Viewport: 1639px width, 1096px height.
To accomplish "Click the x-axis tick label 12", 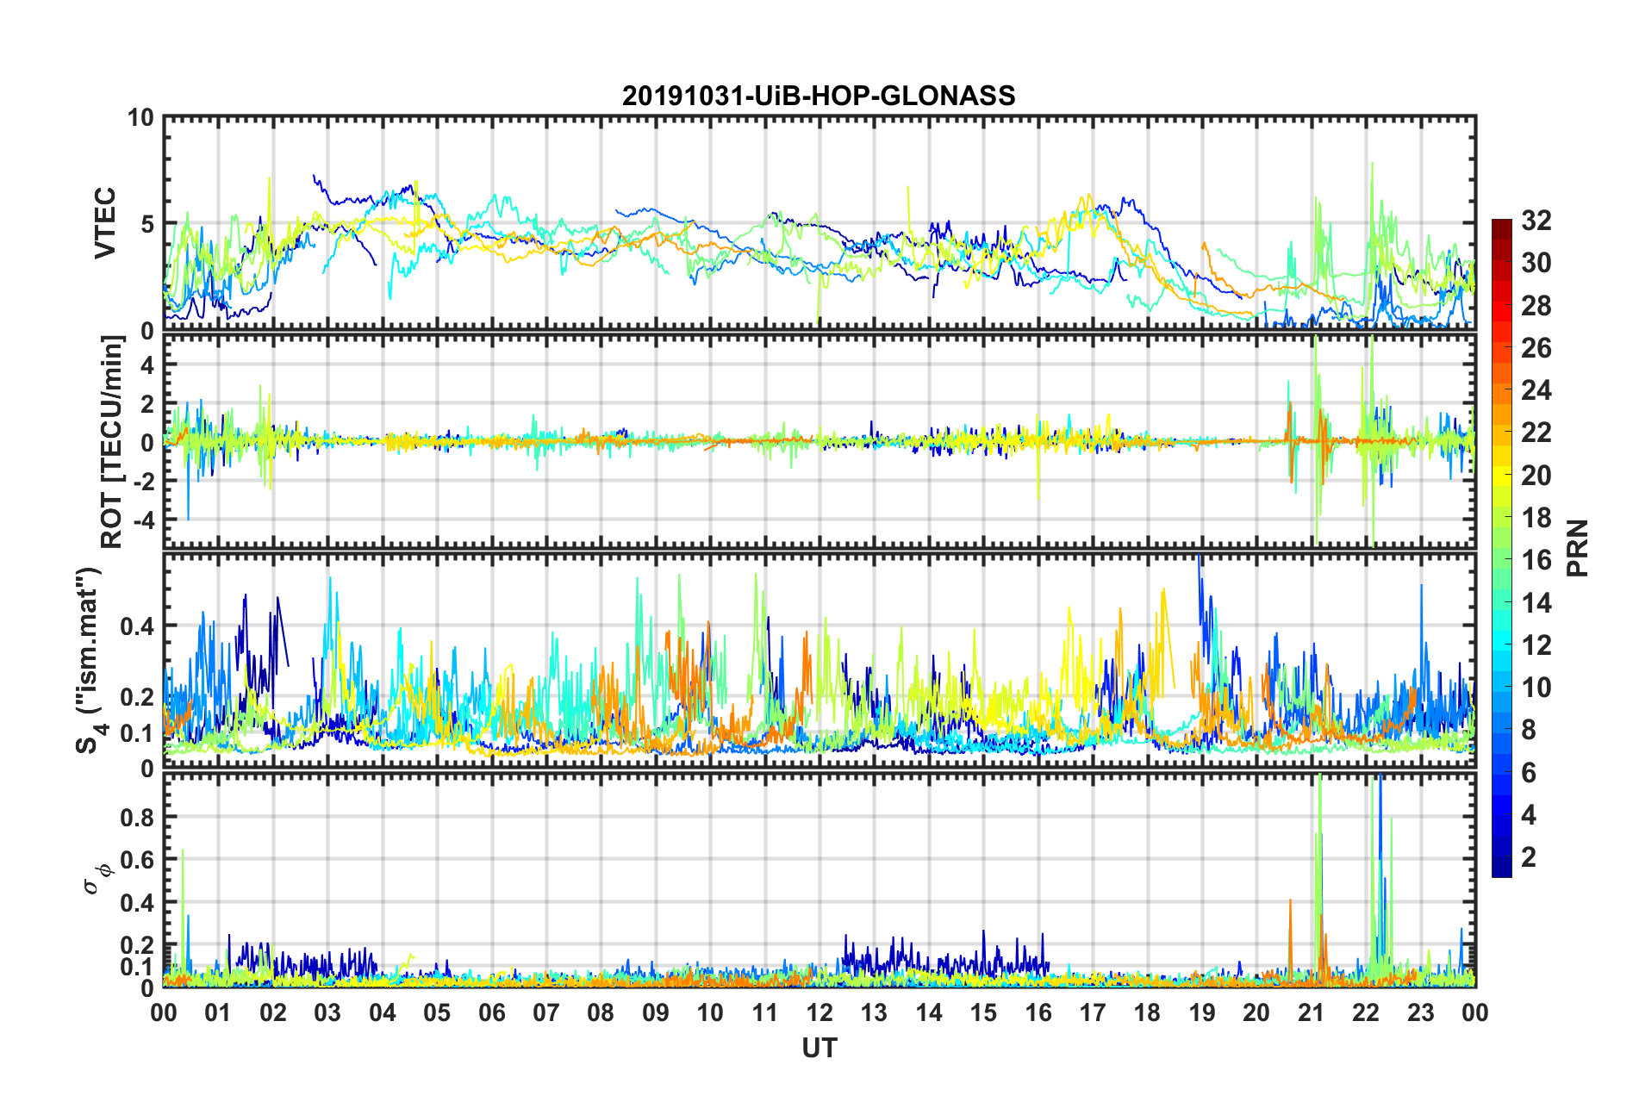I will click(x=819, y=1012).
